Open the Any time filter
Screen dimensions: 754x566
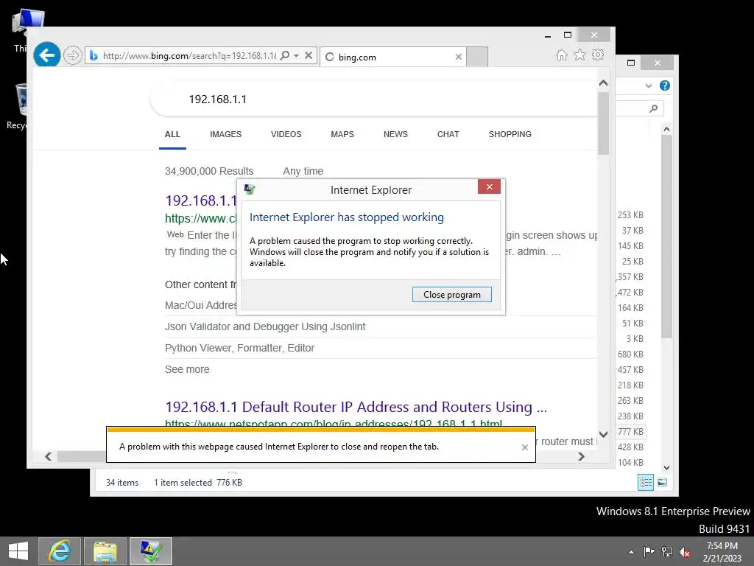303,171
